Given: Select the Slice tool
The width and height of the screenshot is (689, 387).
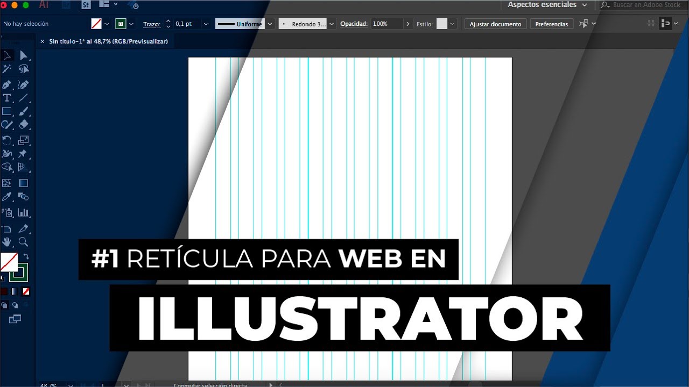Looking at the screenshot, I should (x=24, y=228).
